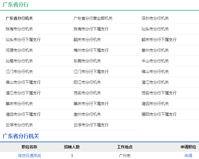This screenshot has width=199, height=159.
Task: Click 韶关市分行下属支行 link
Action: click(x=159, y=40)
